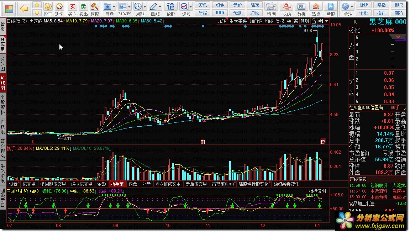410x232 pixels.
Task: Click the 研报 button
Action: [203, 12]
